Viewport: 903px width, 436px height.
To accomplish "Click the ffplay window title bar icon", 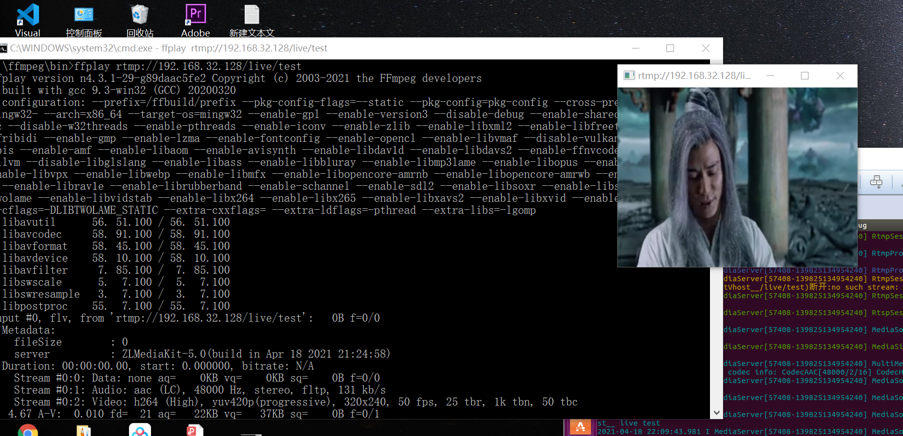I will [x=629, y=75].
